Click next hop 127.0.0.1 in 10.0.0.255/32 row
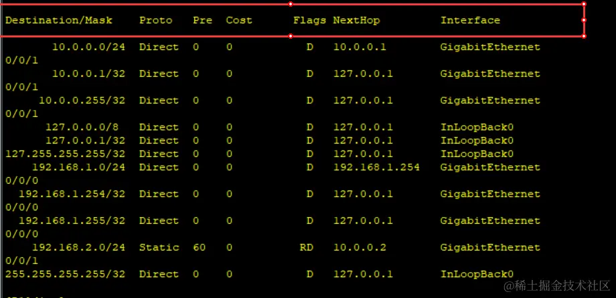 click(363, 100)
